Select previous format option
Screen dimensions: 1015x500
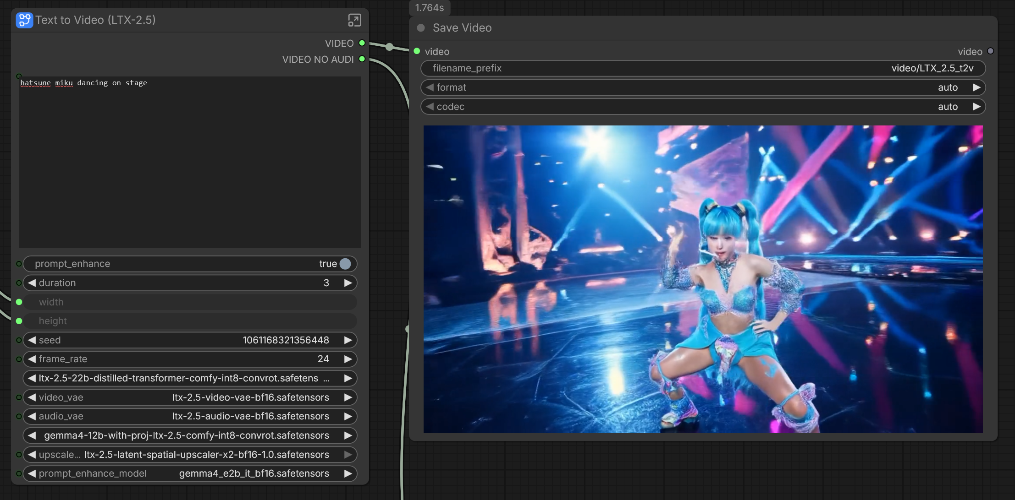pos(430,87)
